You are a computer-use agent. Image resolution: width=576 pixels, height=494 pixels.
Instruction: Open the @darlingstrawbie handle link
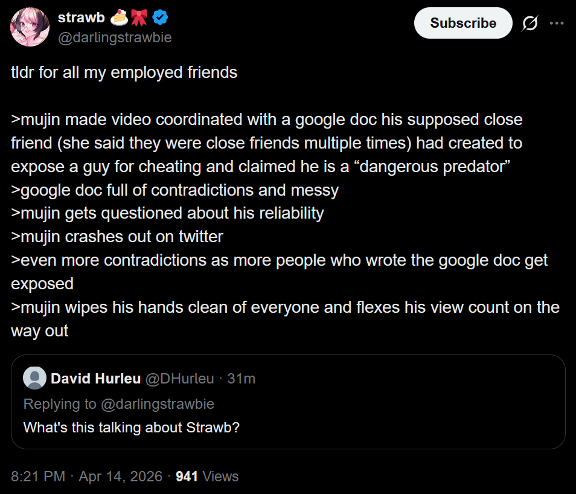(115, 37)
